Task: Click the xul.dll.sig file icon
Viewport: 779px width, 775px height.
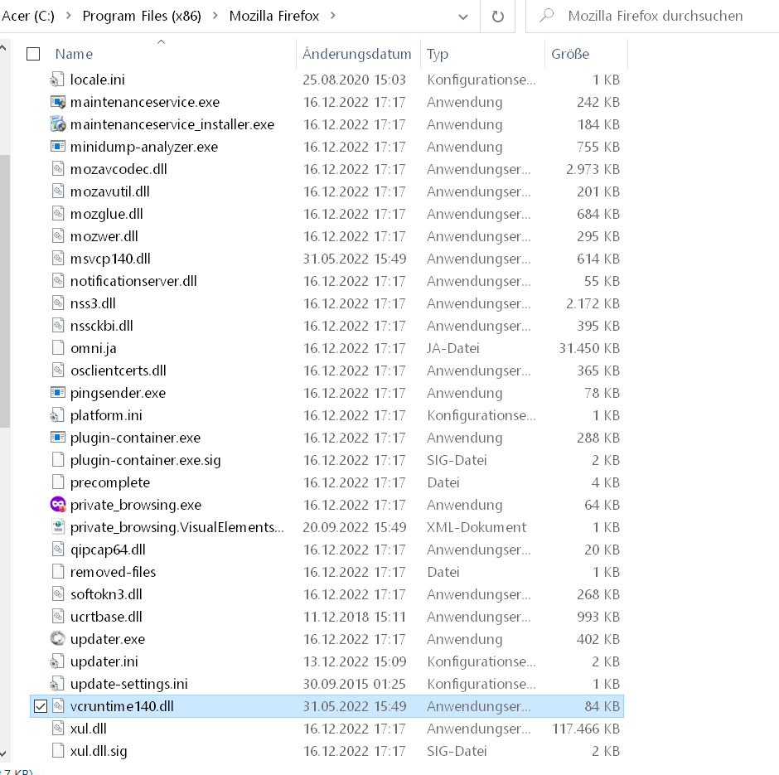Action: pyautogui.click(x=58, y=751)
